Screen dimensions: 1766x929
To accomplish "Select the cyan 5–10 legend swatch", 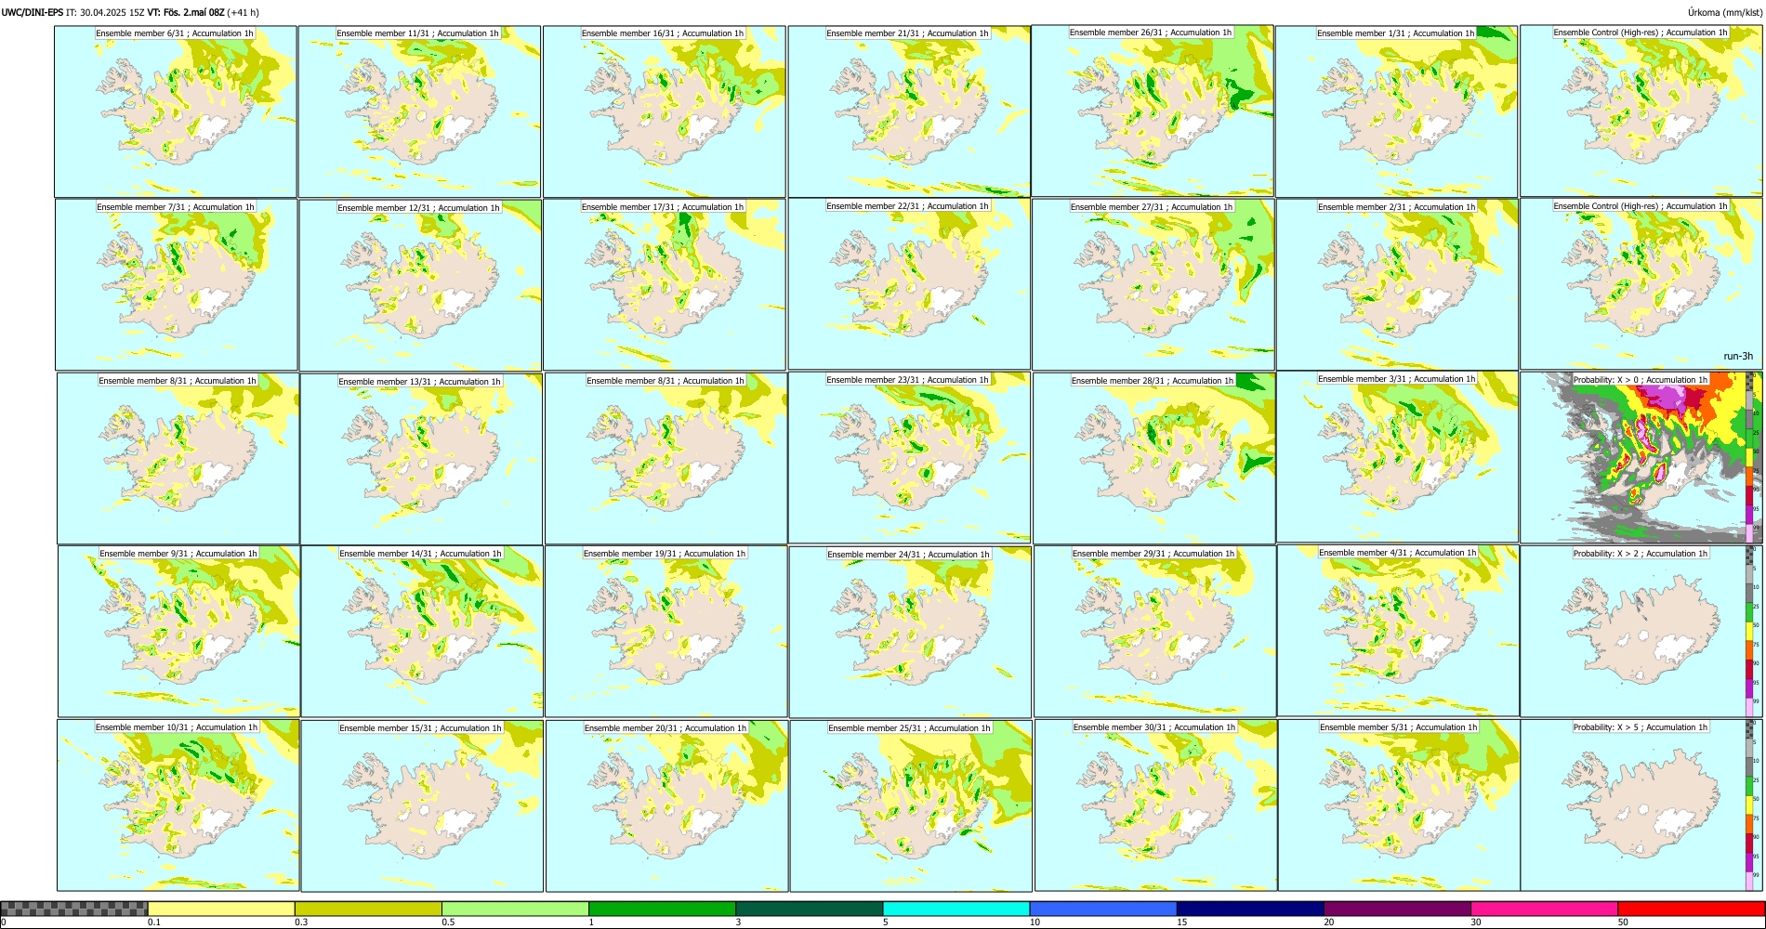I will point(956,909).
